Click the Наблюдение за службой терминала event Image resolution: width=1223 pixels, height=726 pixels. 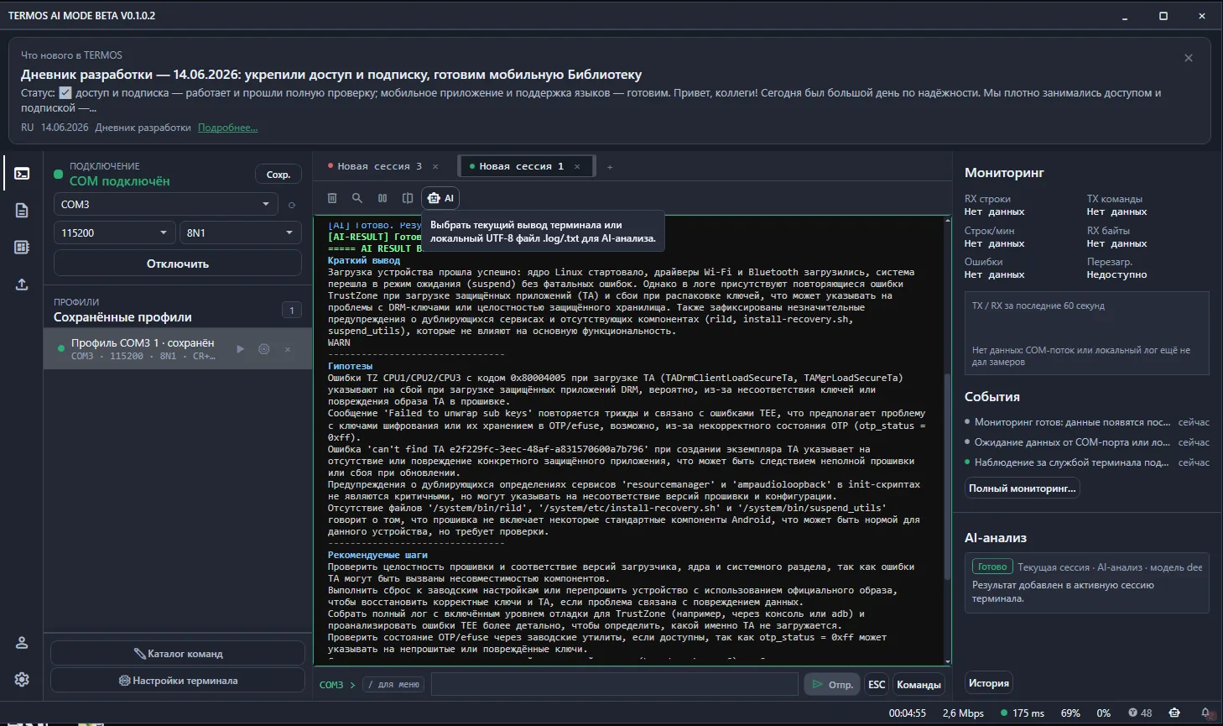pos(1087,462)
